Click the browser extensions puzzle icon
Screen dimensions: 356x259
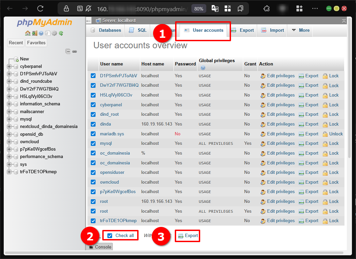pyautogui.click(x=267, y=9)
